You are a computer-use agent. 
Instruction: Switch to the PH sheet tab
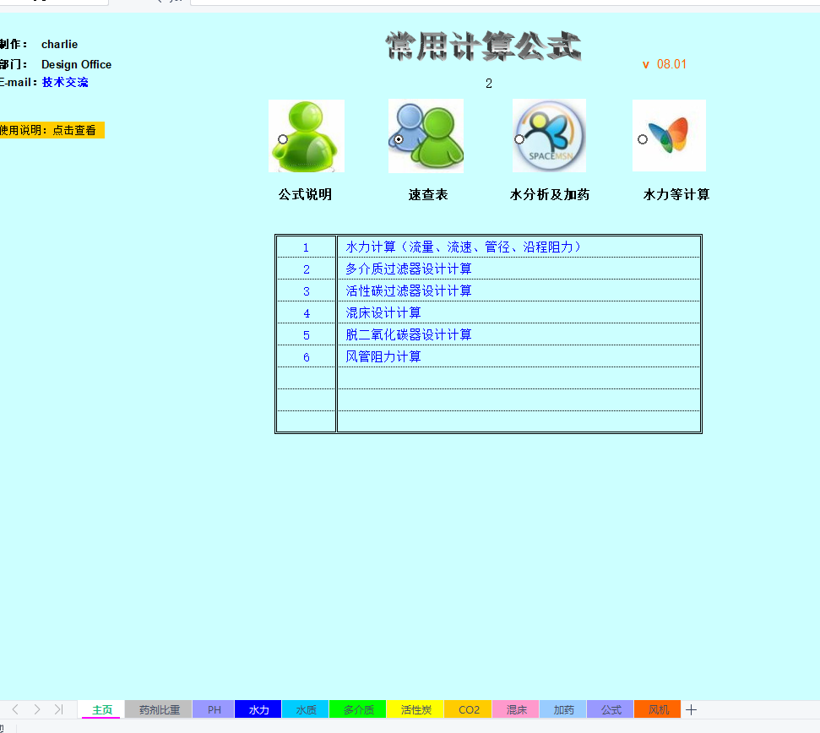coord(214,709)
